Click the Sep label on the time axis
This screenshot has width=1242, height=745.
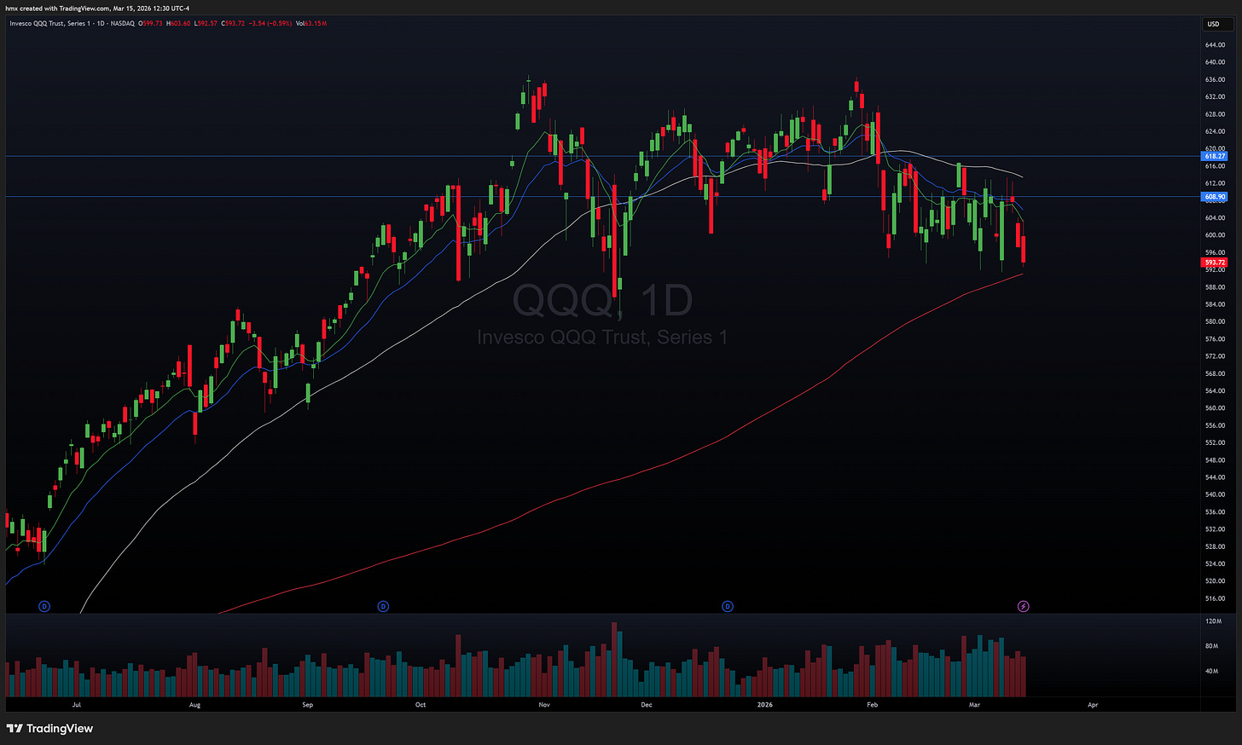308,705
